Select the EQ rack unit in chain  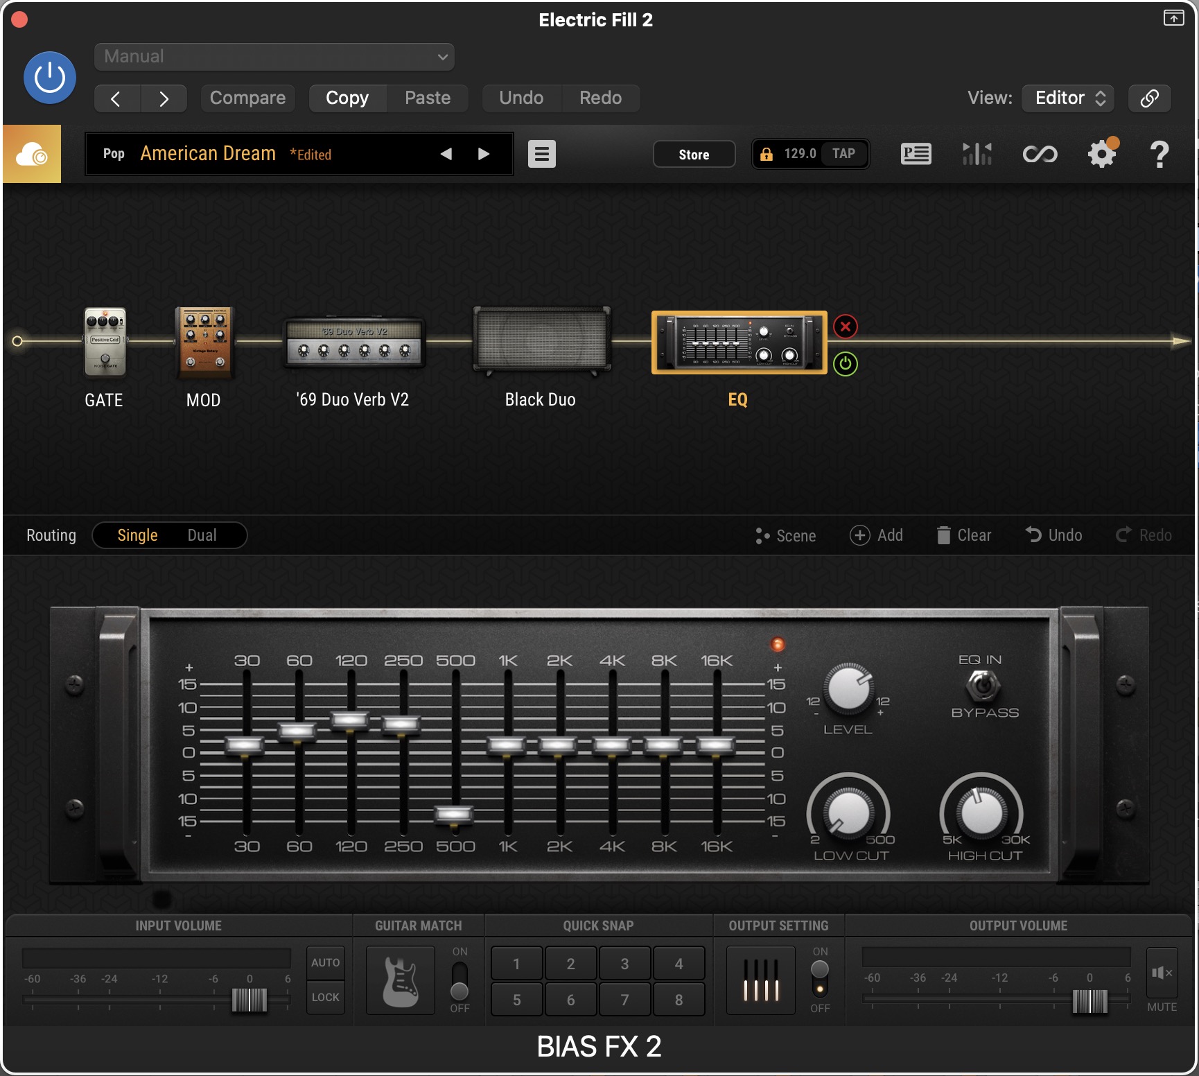(739, 342)
